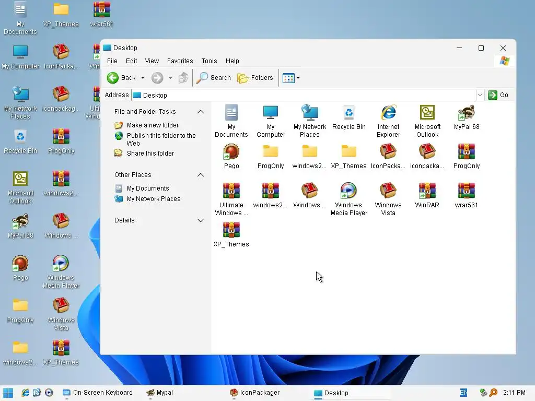Click Search in the toolbar

click(x=214, y=78)
